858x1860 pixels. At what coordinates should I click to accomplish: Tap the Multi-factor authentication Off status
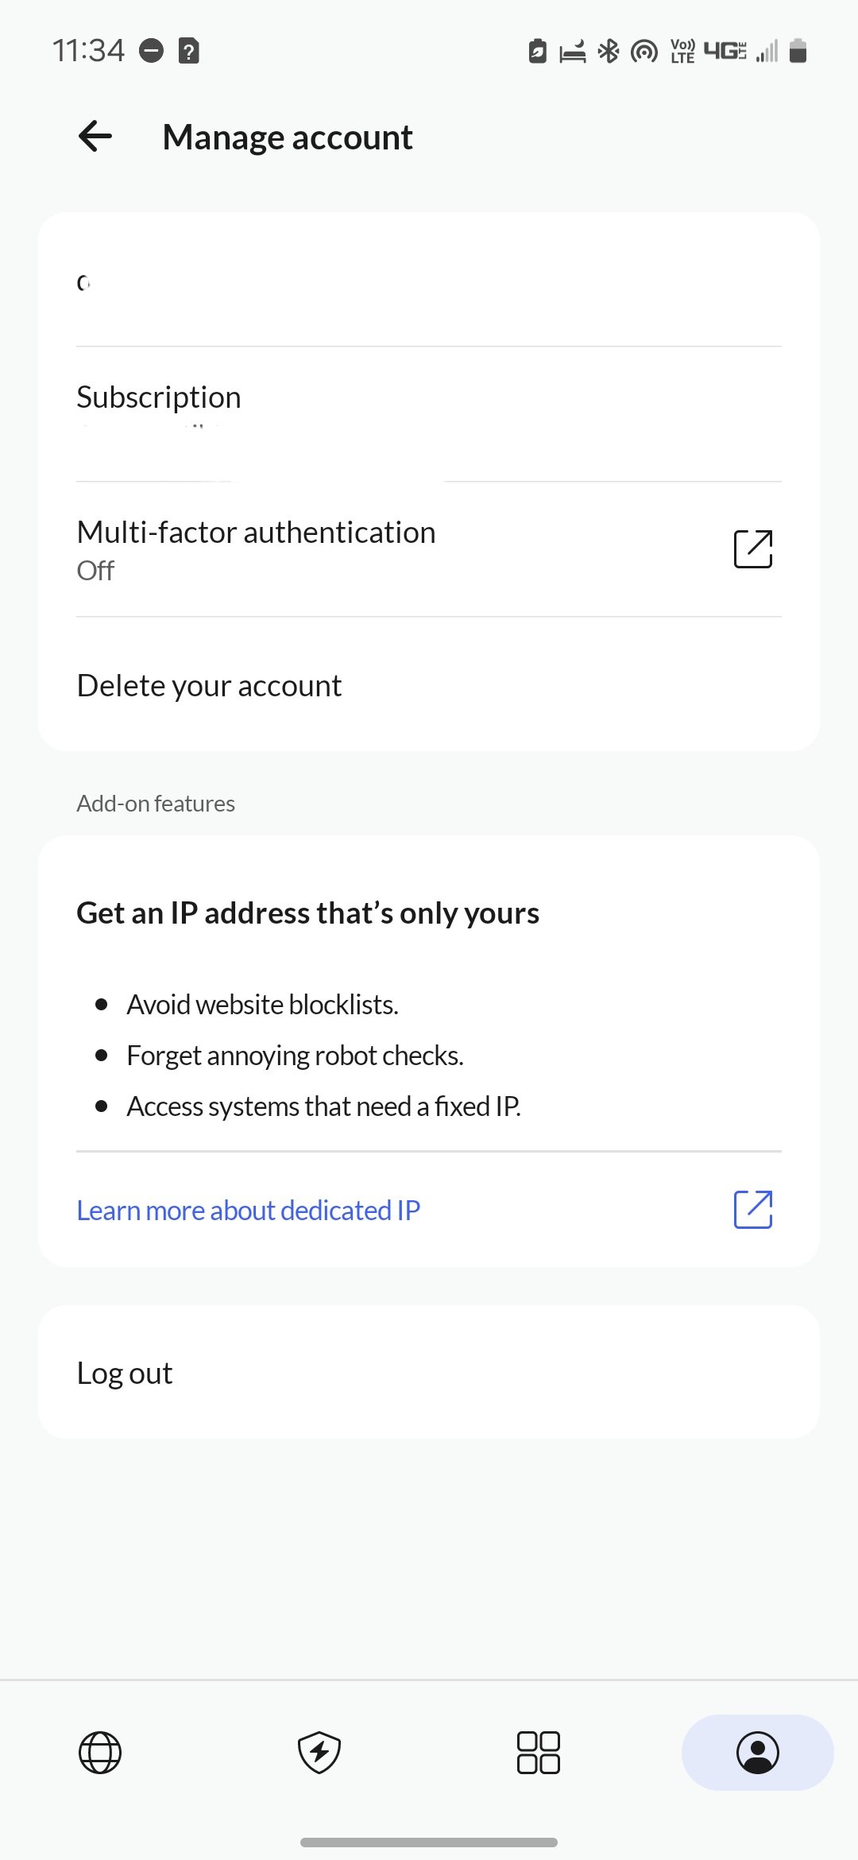coord(95,571)
